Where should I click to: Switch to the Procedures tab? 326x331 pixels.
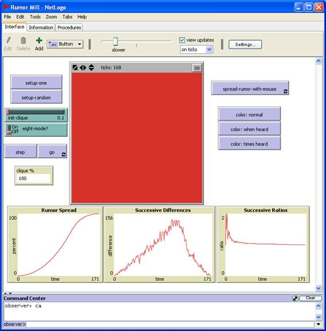click(69, 27)
